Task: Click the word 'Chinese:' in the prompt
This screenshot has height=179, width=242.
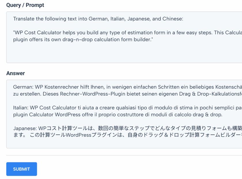Action: tap(173, 19)
